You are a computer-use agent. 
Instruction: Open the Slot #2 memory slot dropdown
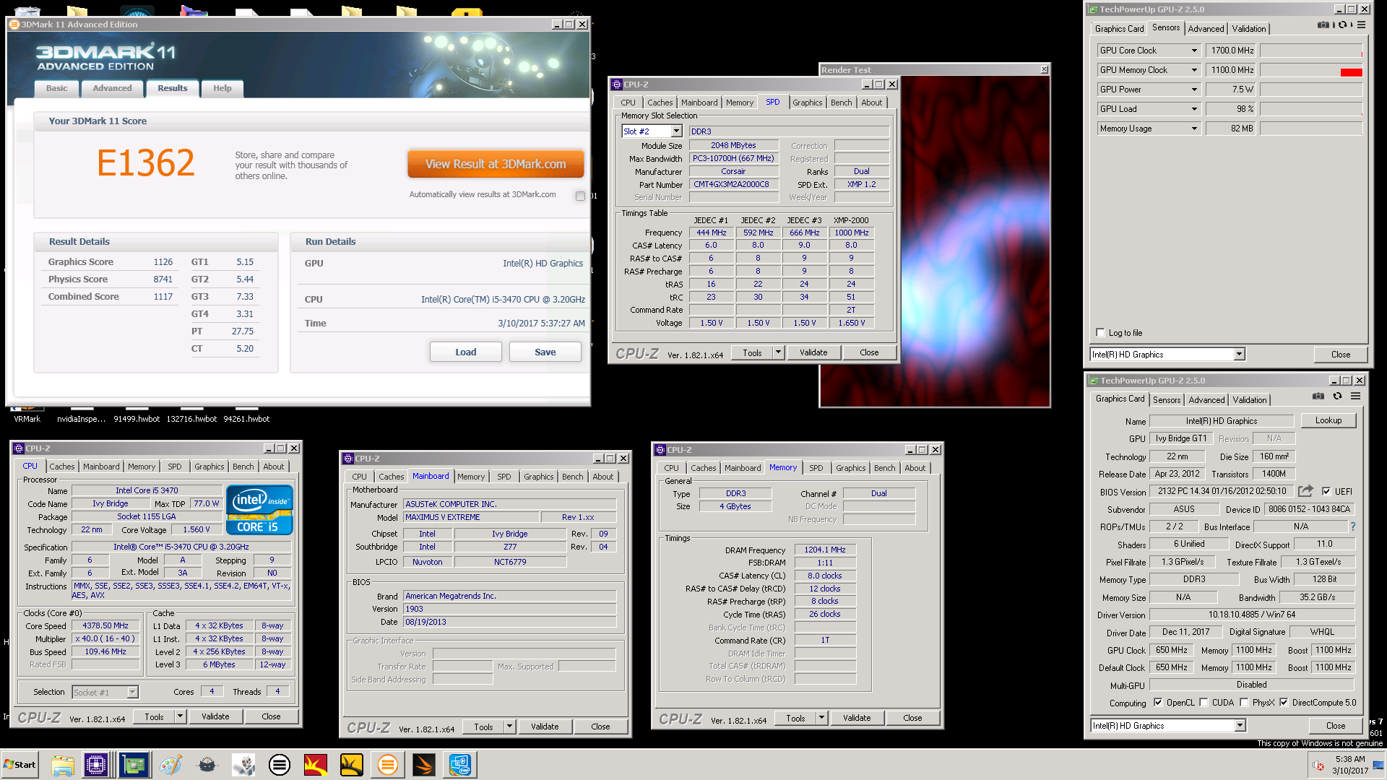pyautogui.click(x=676, y=131)
